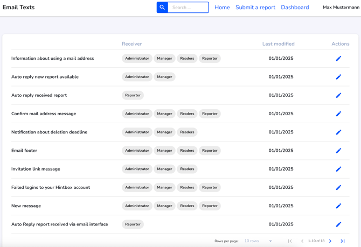361x247 pixels.
Task: Edit the Auto reply new report available text
Action: [338, 77]
